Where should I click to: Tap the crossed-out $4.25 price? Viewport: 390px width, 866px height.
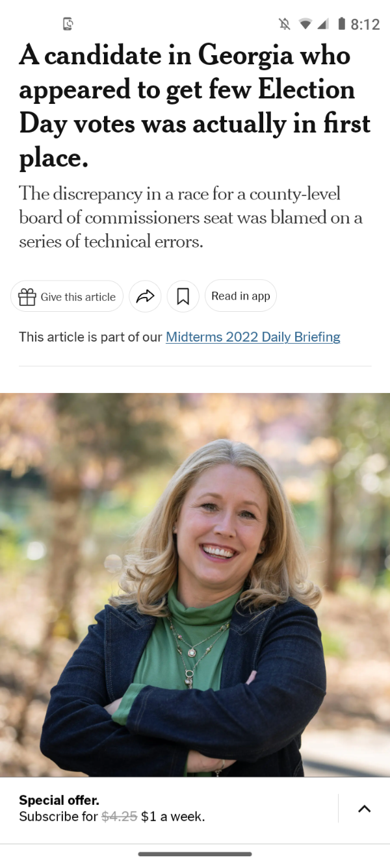[x=120, y=817]
